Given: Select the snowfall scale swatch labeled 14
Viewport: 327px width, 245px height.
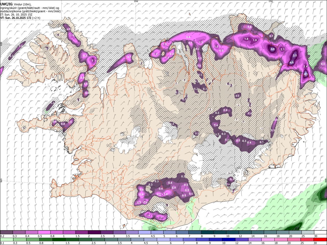Looking at the screenshot, I should [x=258, y=232].
